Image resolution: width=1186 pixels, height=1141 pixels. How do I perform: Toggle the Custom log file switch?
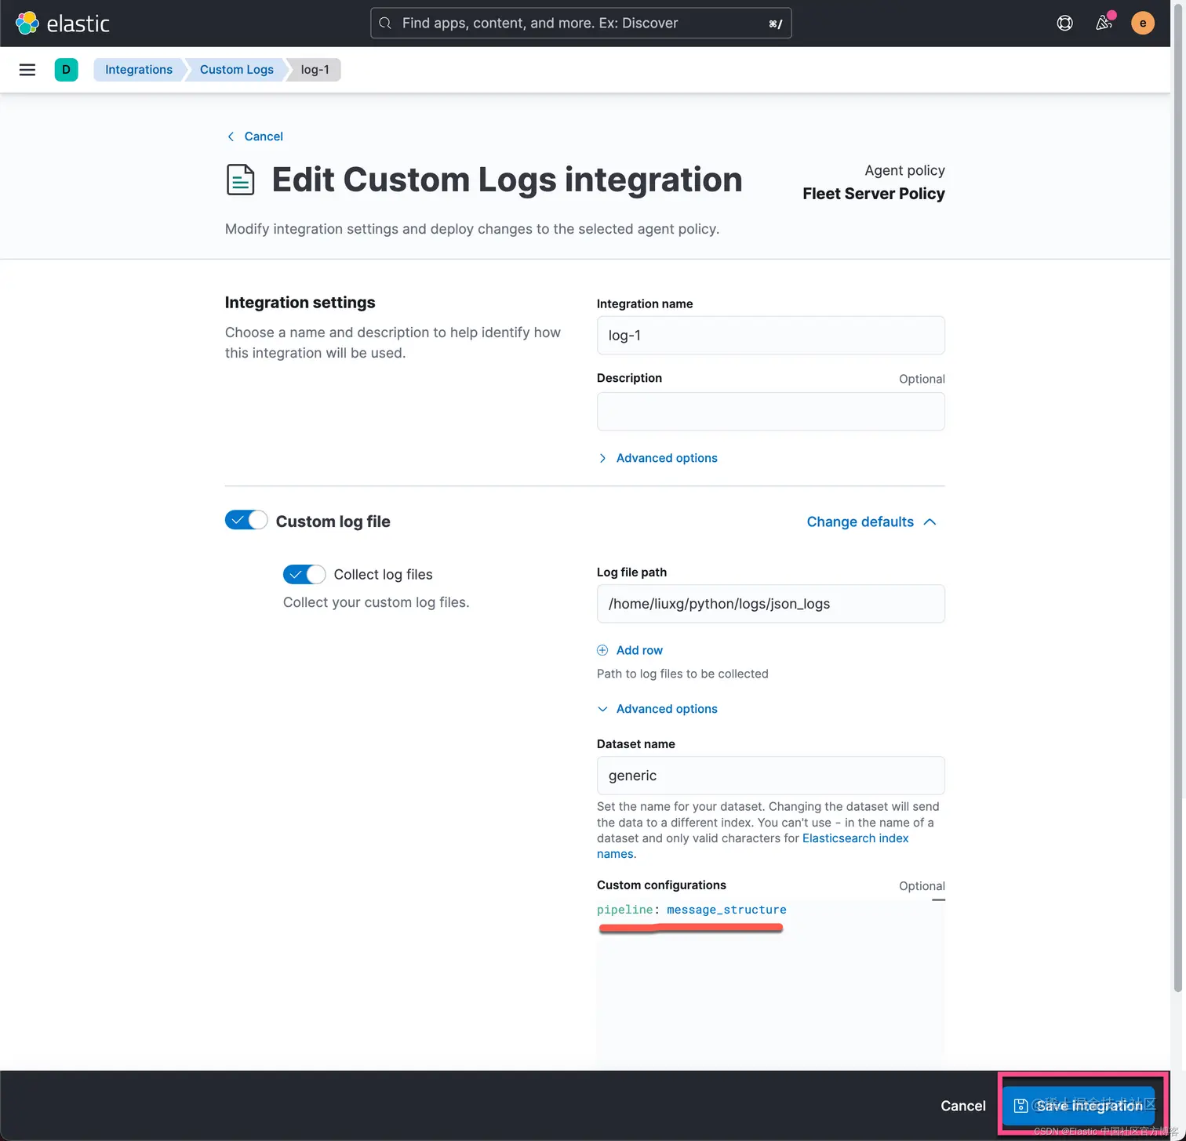pos(246,520)
